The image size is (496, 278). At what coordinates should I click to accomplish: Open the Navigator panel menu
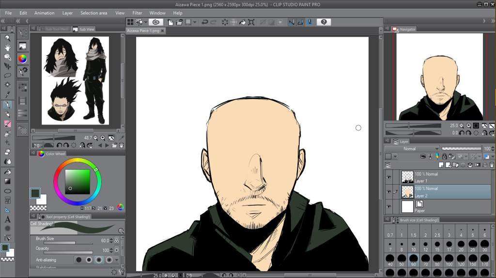[x=387, y=29]
